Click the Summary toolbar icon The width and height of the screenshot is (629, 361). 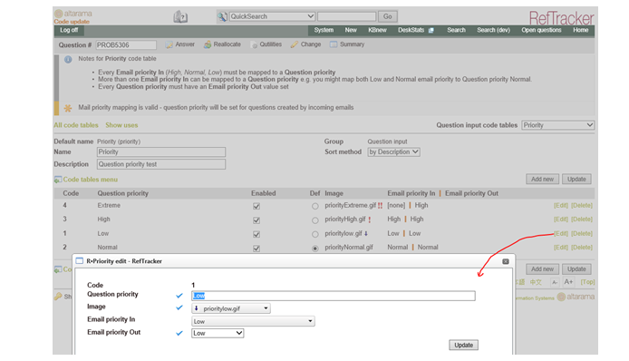coord(334,44)
